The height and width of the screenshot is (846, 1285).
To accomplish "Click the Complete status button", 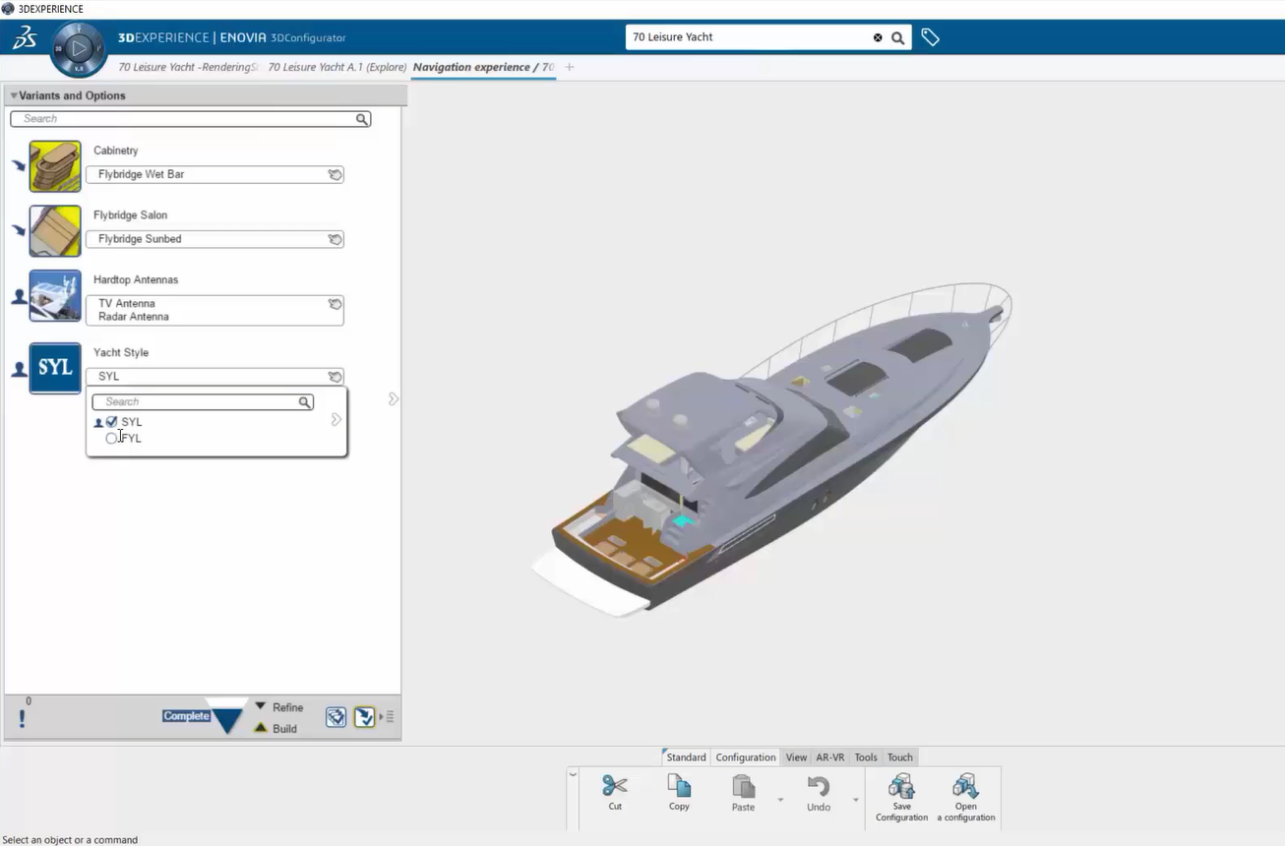I will 186,716.
